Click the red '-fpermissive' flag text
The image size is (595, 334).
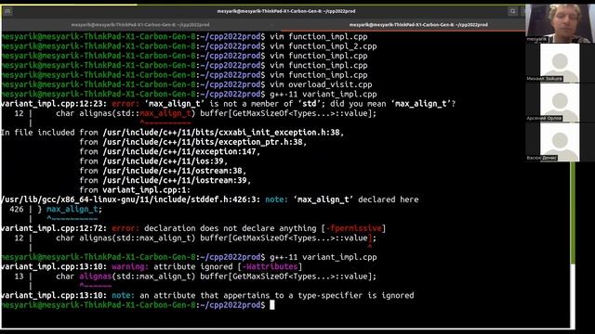pos(353,228)
